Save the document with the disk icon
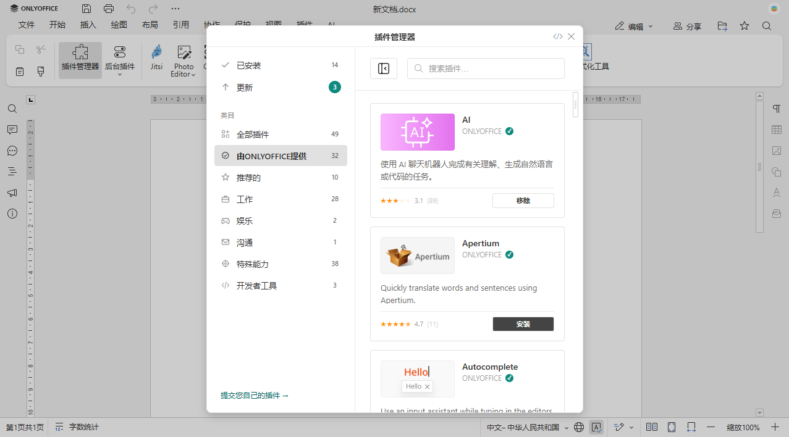This screenshot has height=437, width=789. click(x=86, y=9)
